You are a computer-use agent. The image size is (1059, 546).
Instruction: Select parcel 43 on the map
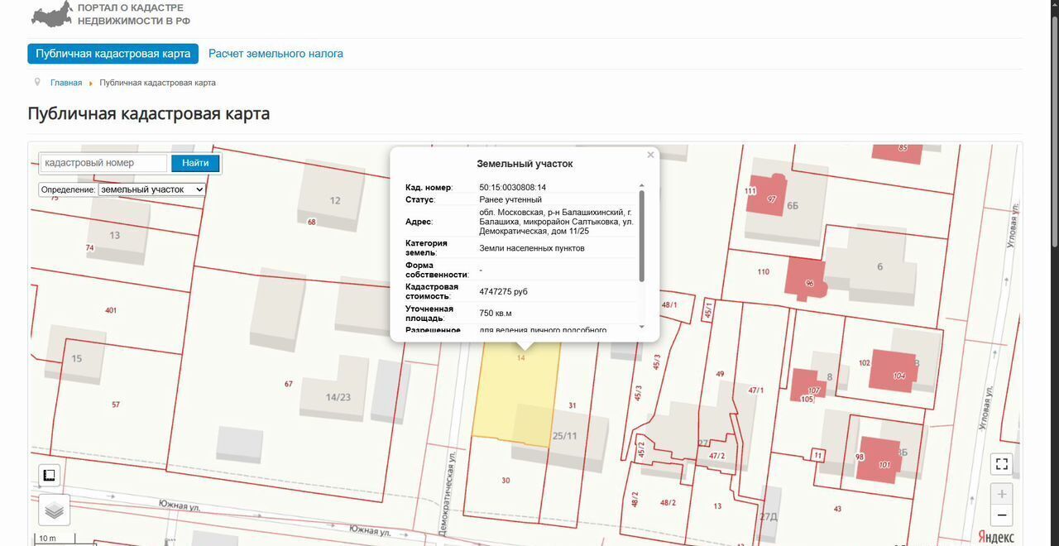(x=837, y=509)
